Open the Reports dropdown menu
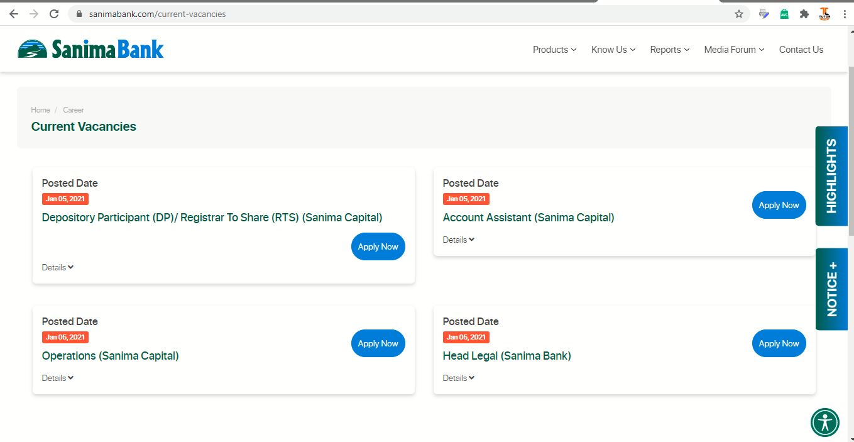The image size is (854, 442). click(x=670, y=50)
